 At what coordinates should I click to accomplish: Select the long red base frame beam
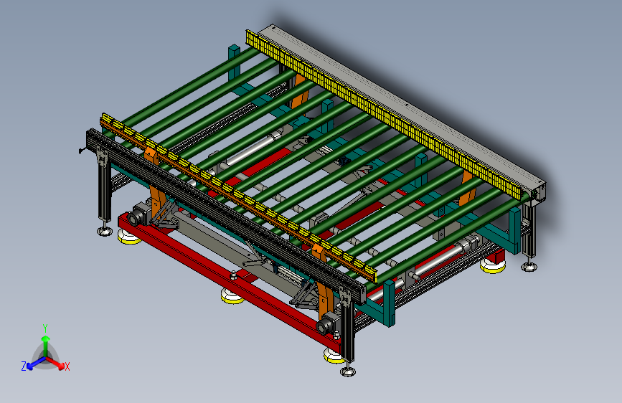click(x=228, y=282)
